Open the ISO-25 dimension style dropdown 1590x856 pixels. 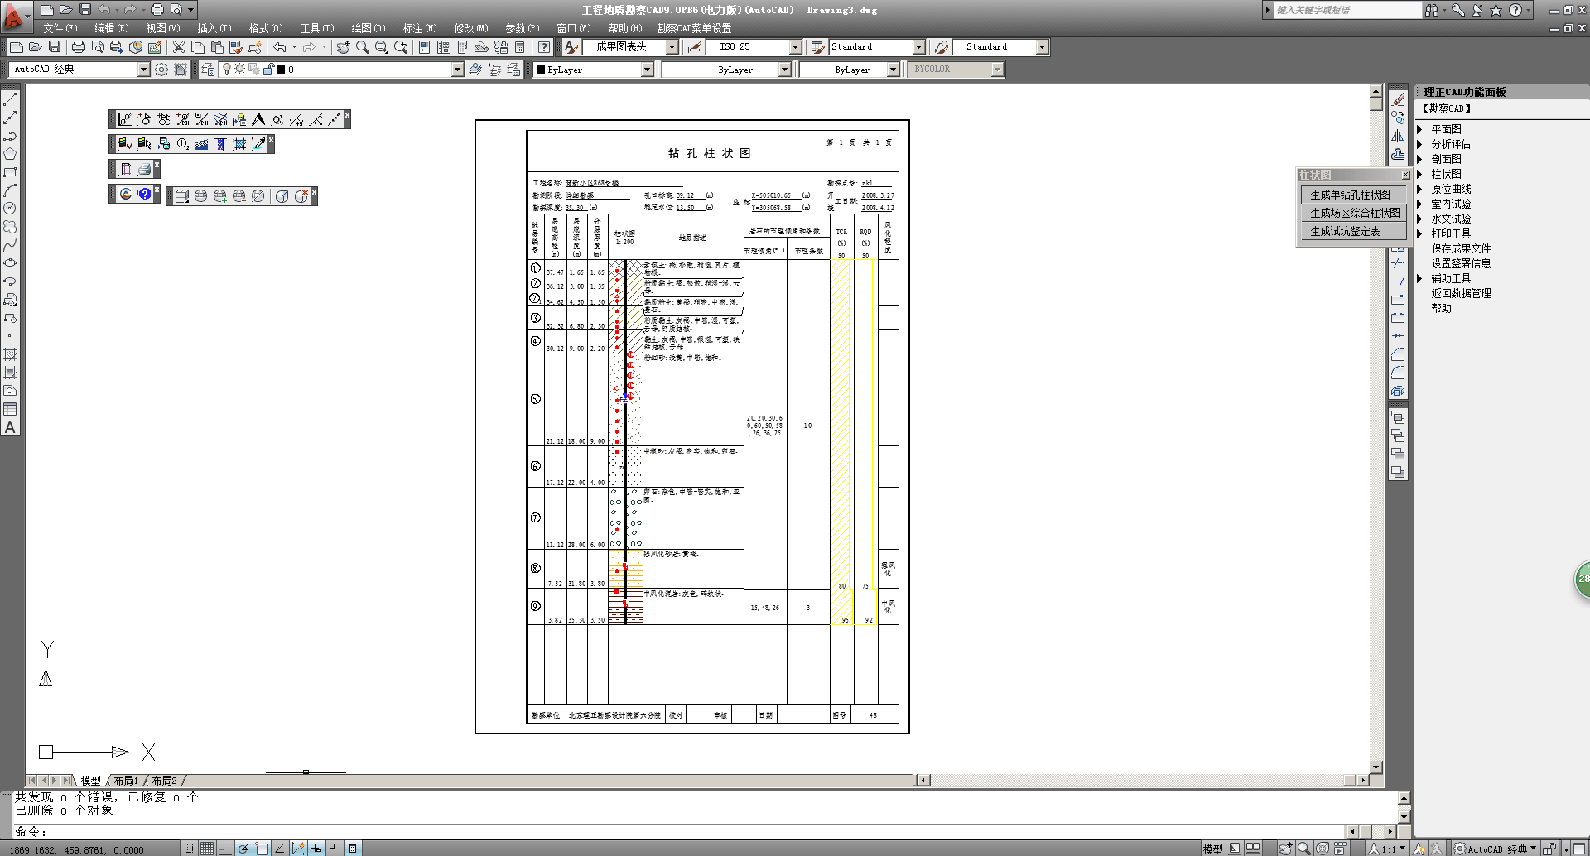coord(795,47)
